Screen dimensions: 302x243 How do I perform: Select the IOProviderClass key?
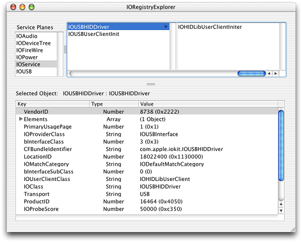[44, 134]
